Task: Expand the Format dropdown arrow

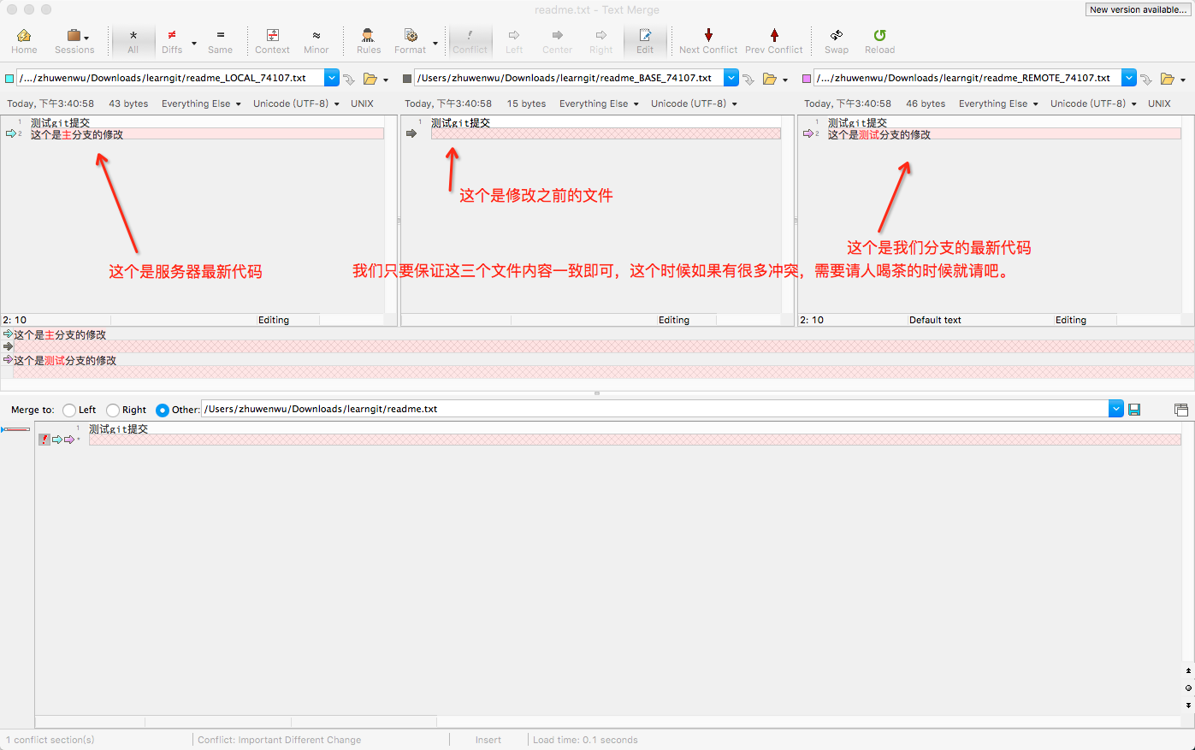Action: tap(435, 43)
